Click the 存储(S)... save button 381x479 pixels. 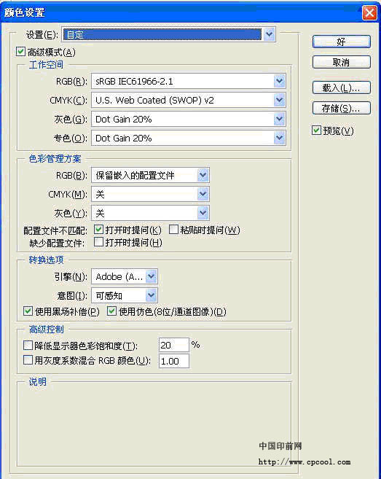(x=342, y=108)
